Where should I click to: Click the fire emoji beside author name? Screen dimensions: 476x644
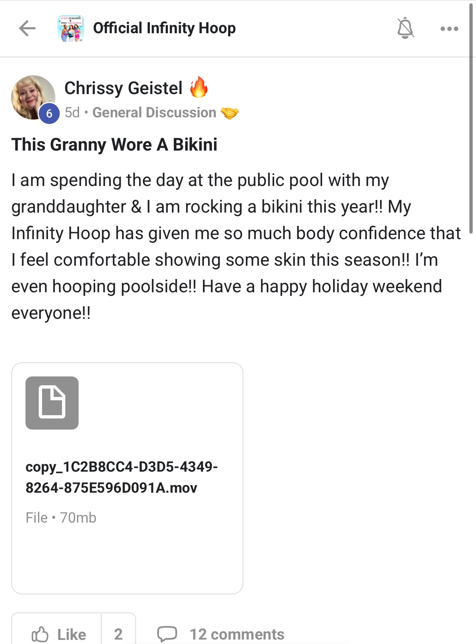coord(199,87)
